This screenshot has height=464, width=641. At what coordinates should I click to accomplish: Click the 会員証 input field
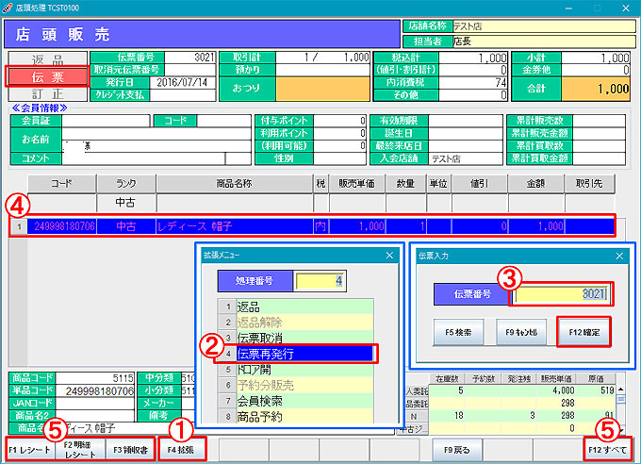pos(106,121)
